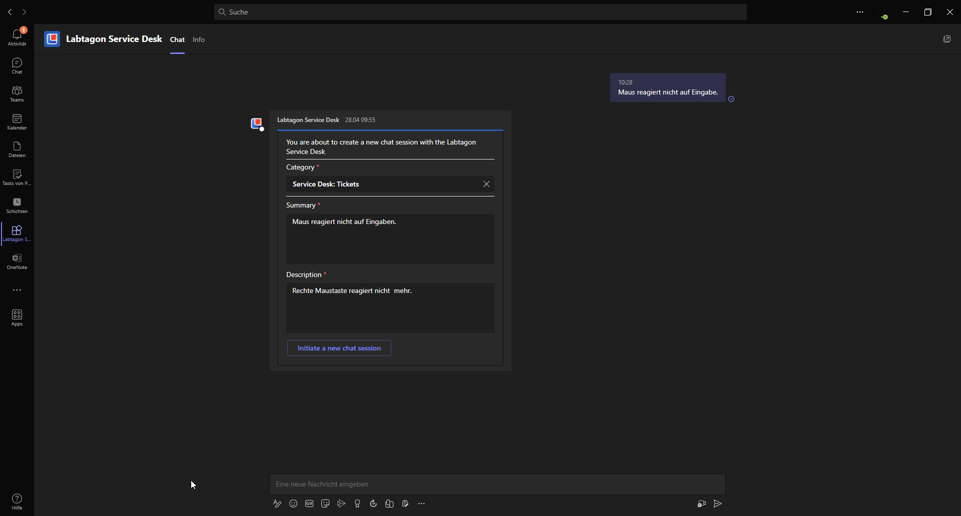Viewport: 961px width, 516px height.
Task: Clear the Service Desk: Tickets category
Action: click(487, 184)
